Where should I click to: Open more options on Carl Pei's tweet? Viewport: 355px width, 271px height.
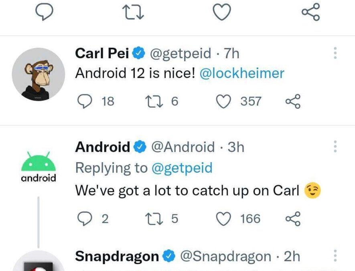(x=335, y=53)
